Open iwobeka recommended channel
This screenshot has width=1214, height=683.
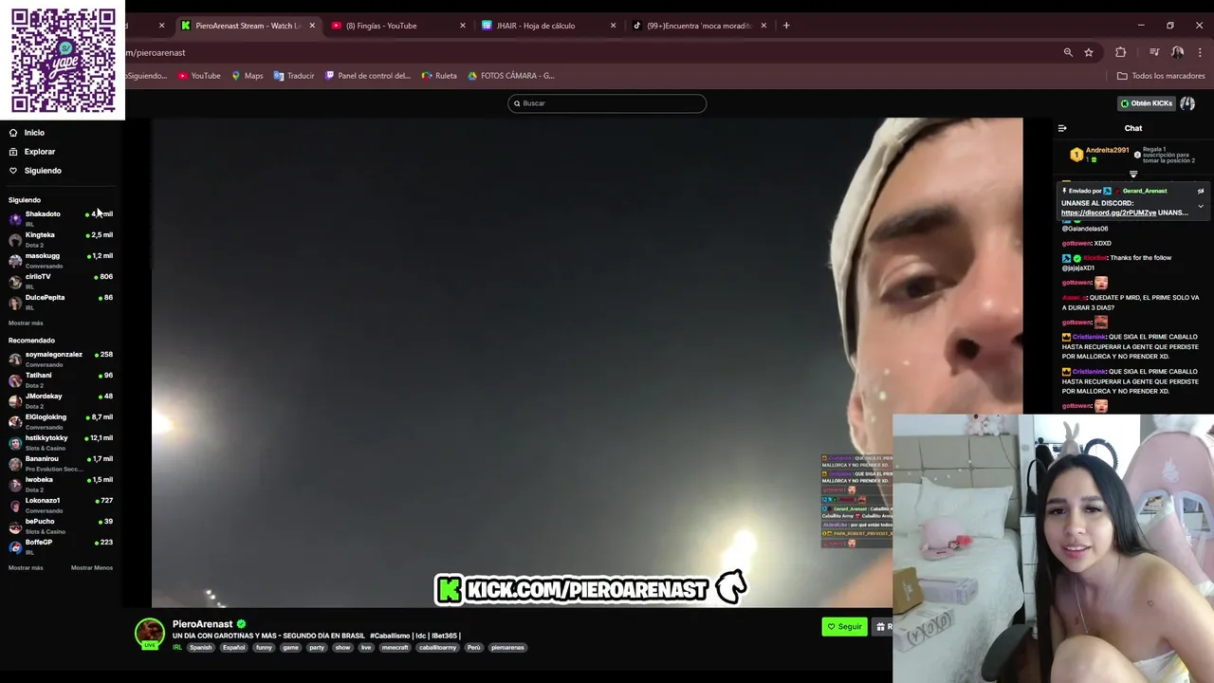(61, 484)
